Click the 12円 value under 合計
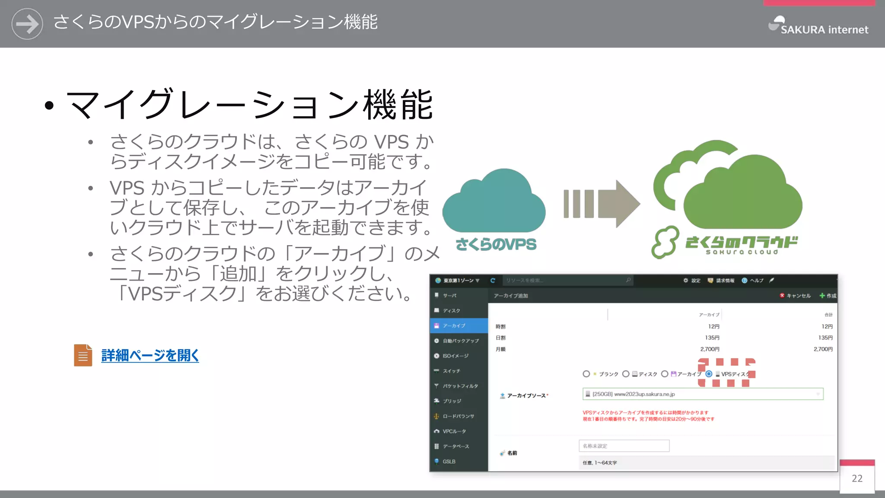The width and height of the screenshot is (885, 498). click(x=827, y=326)
